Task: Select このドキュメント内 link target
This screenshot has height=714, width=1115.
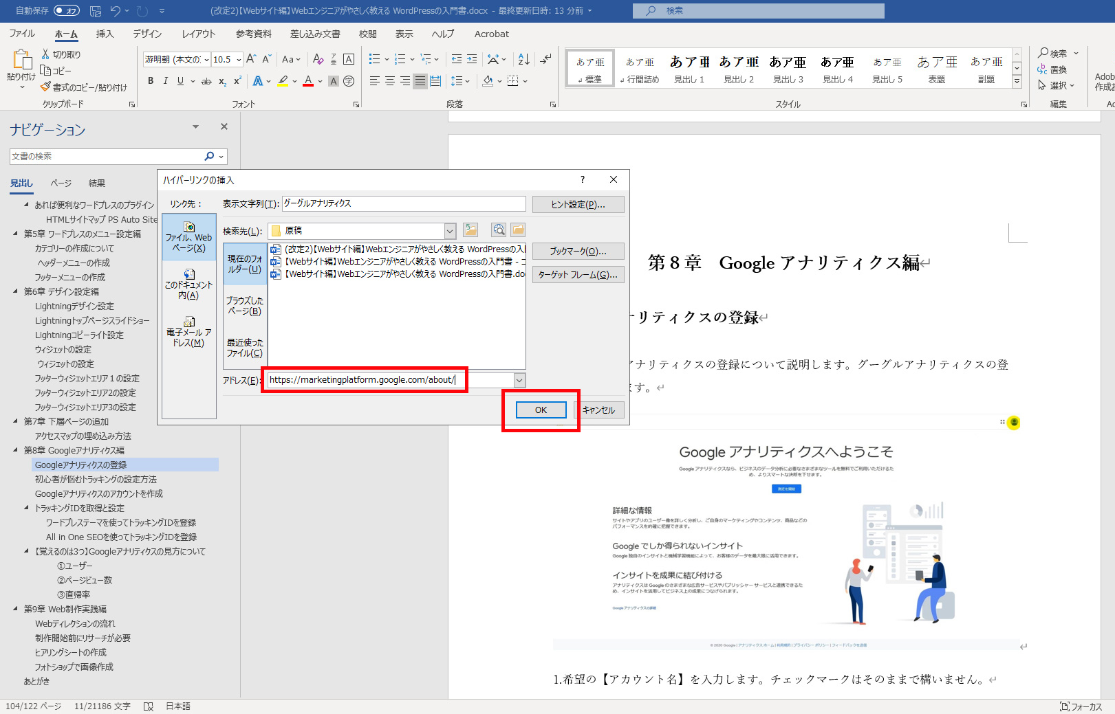Action: tap(189, 284)
